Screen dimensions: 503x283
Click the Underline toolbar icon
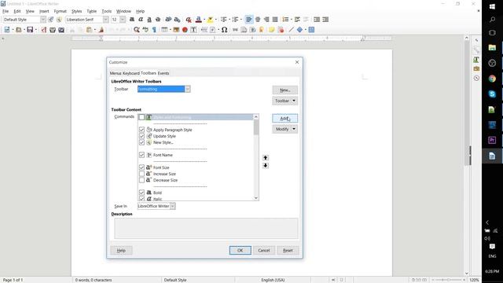[149, 20]
